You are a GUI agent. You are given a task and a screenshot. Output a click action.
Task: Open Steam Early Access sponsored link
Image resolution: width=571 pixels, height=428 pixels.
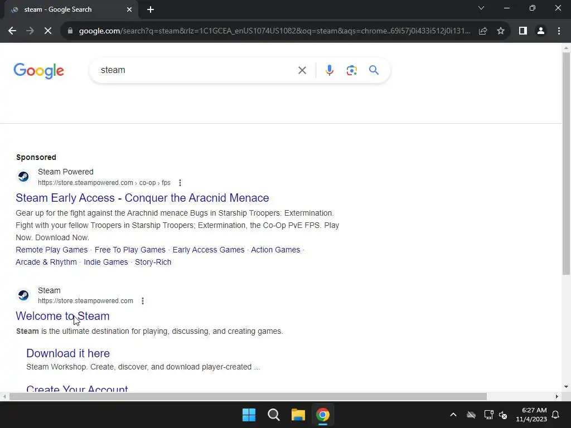click(x=142, y=198)
